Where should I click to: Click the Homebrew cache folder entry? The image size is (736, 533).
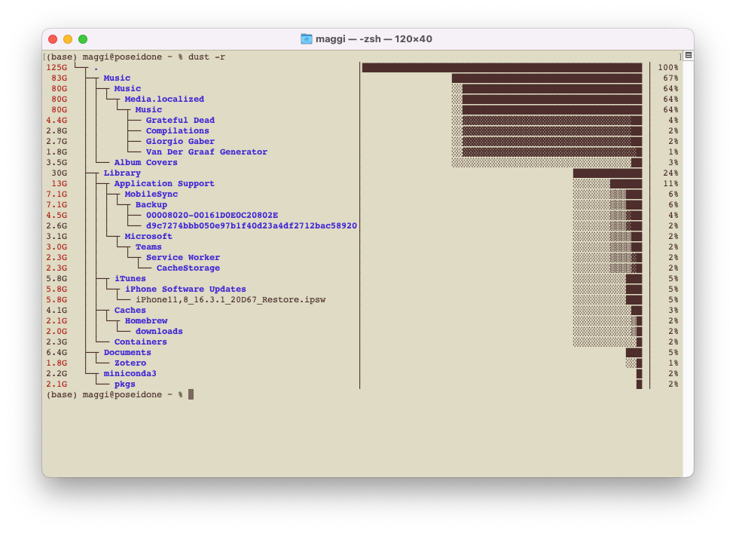pos(146,321)
